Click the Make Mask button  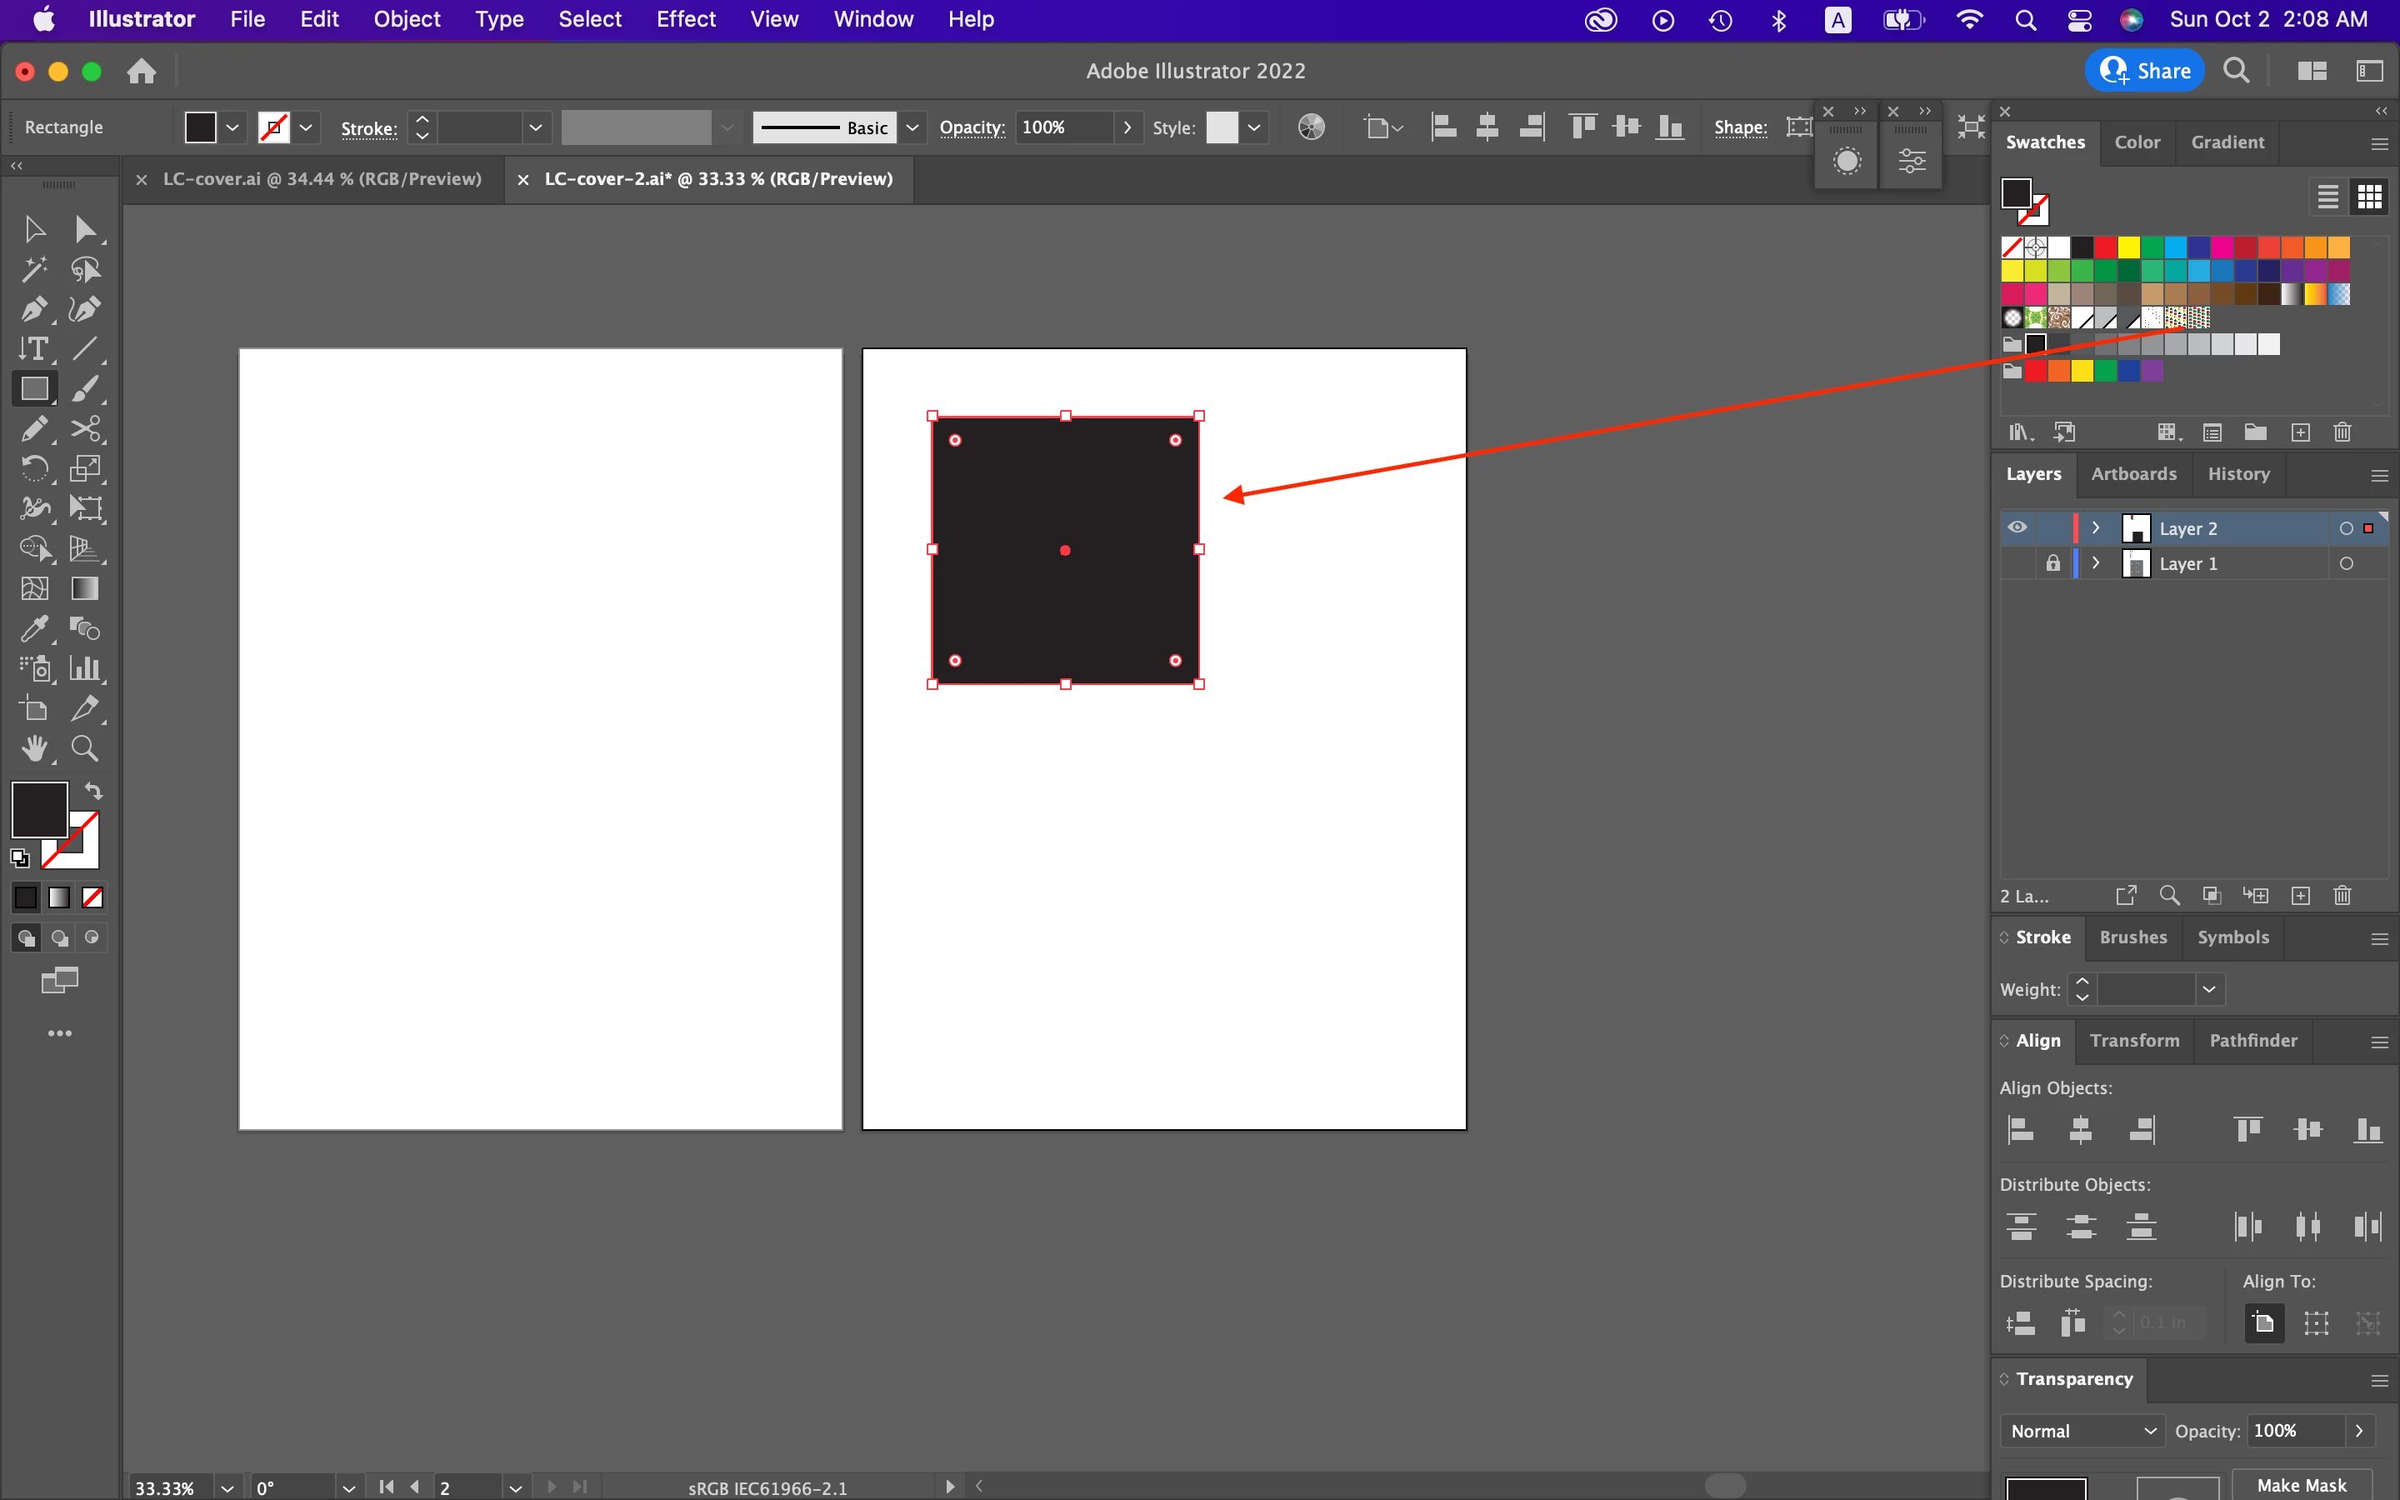(2301, 1484)
